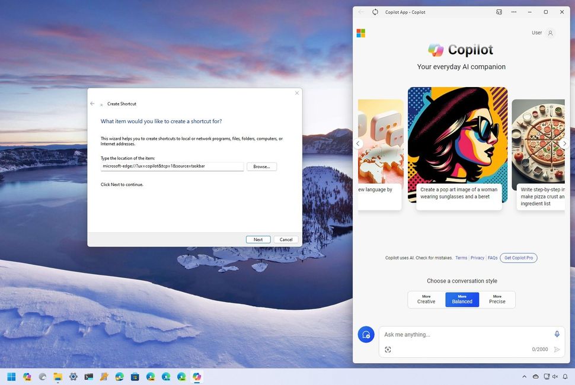This screenshot has width=575, height=385.
Task: Click the Microsoft logo in the Copilot window
Action: tap(360, 33)
